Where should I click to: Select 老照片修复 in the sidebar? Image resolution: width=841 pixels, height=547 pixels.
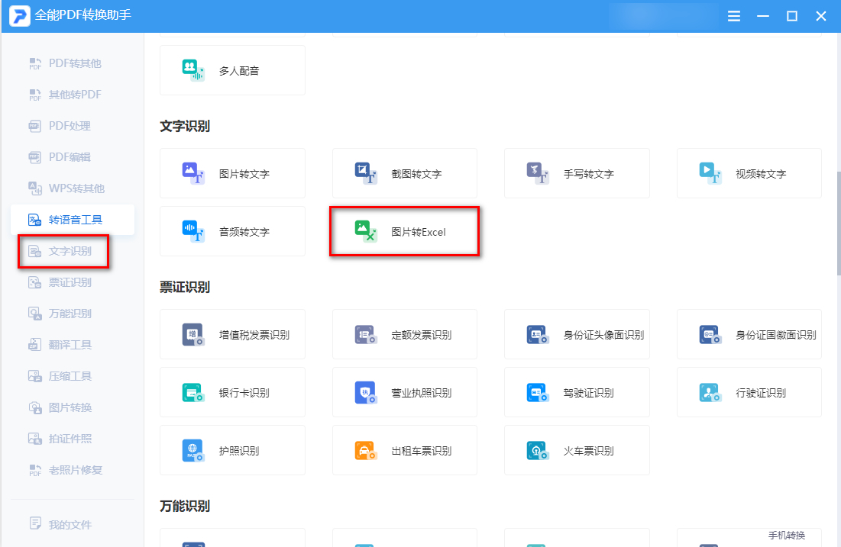[x=73, y=470]
